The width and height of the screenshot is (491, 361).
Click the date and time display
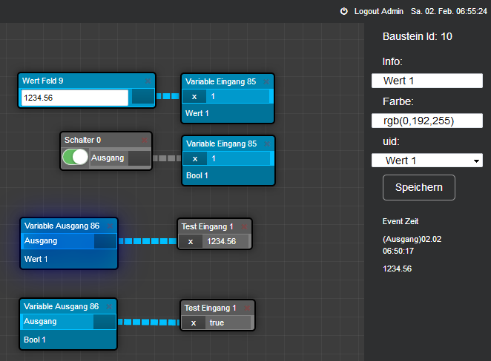449,11
